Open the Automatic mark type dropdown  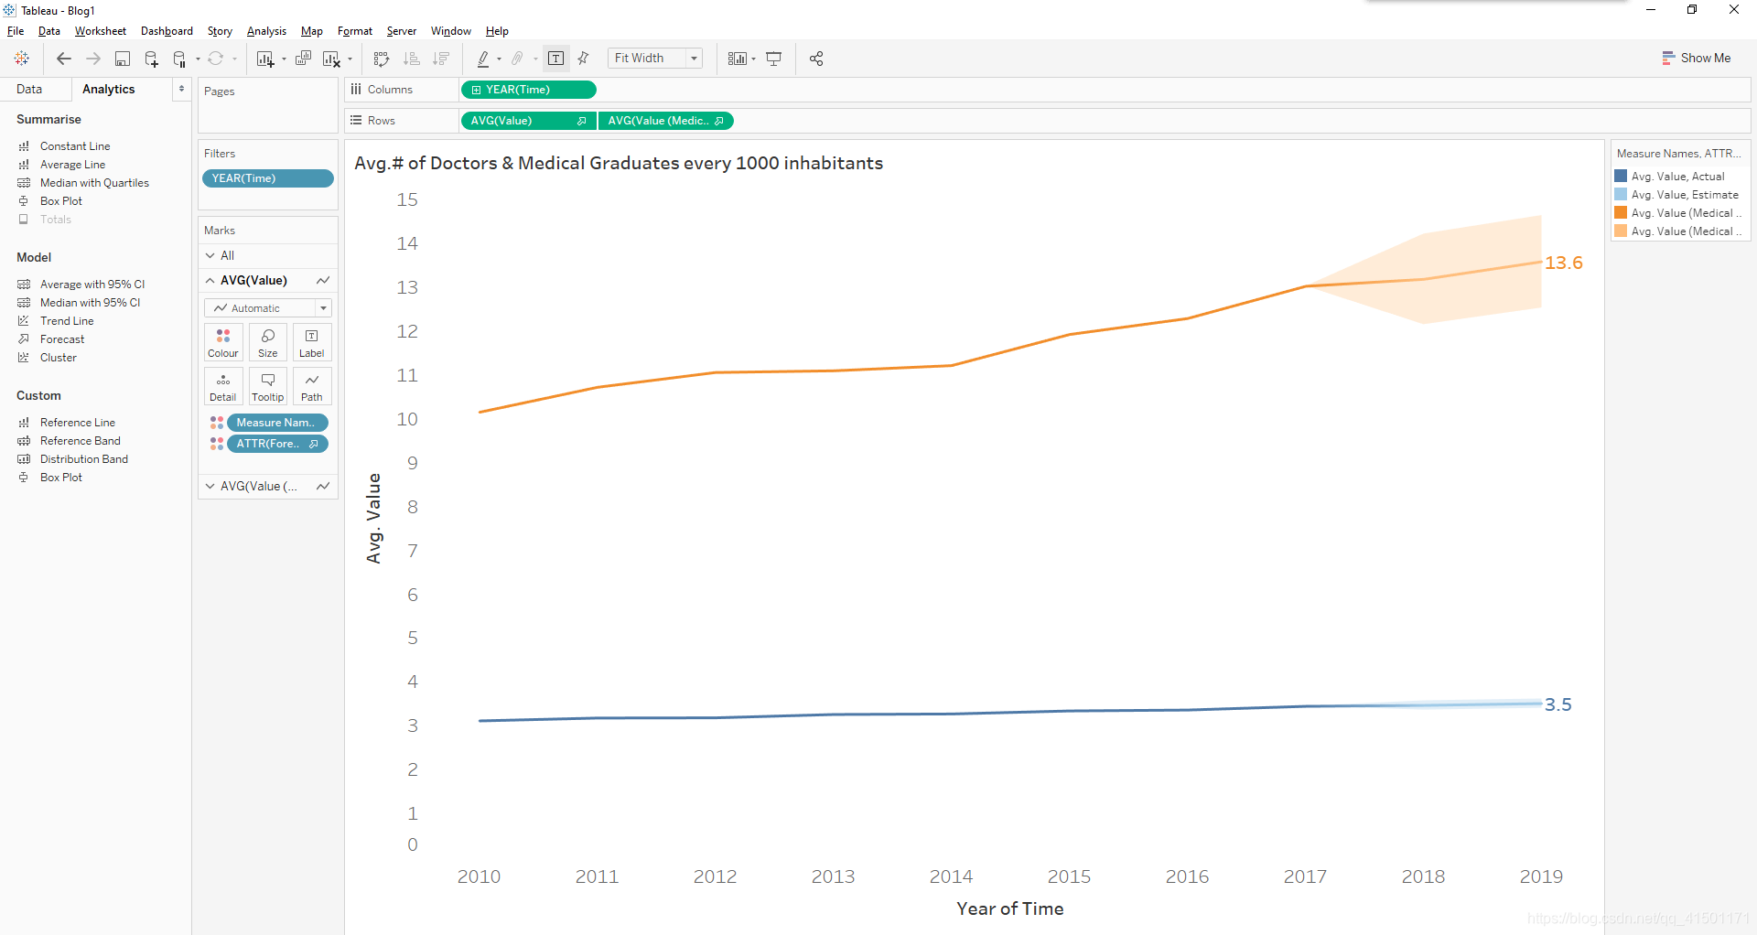[268, 308]
